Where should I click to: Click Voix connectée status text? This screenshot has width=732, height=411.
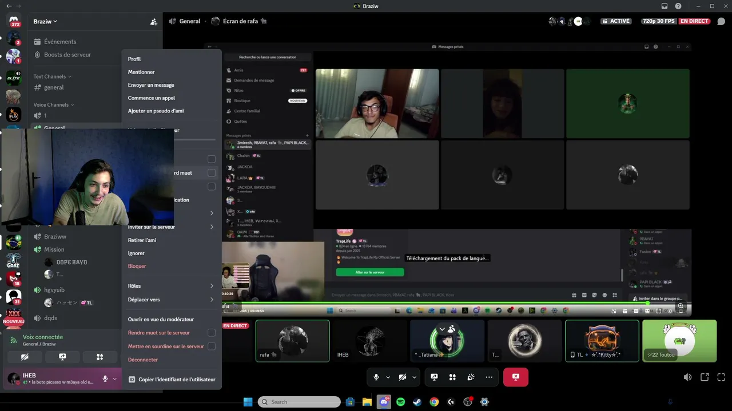coord(43,337)
